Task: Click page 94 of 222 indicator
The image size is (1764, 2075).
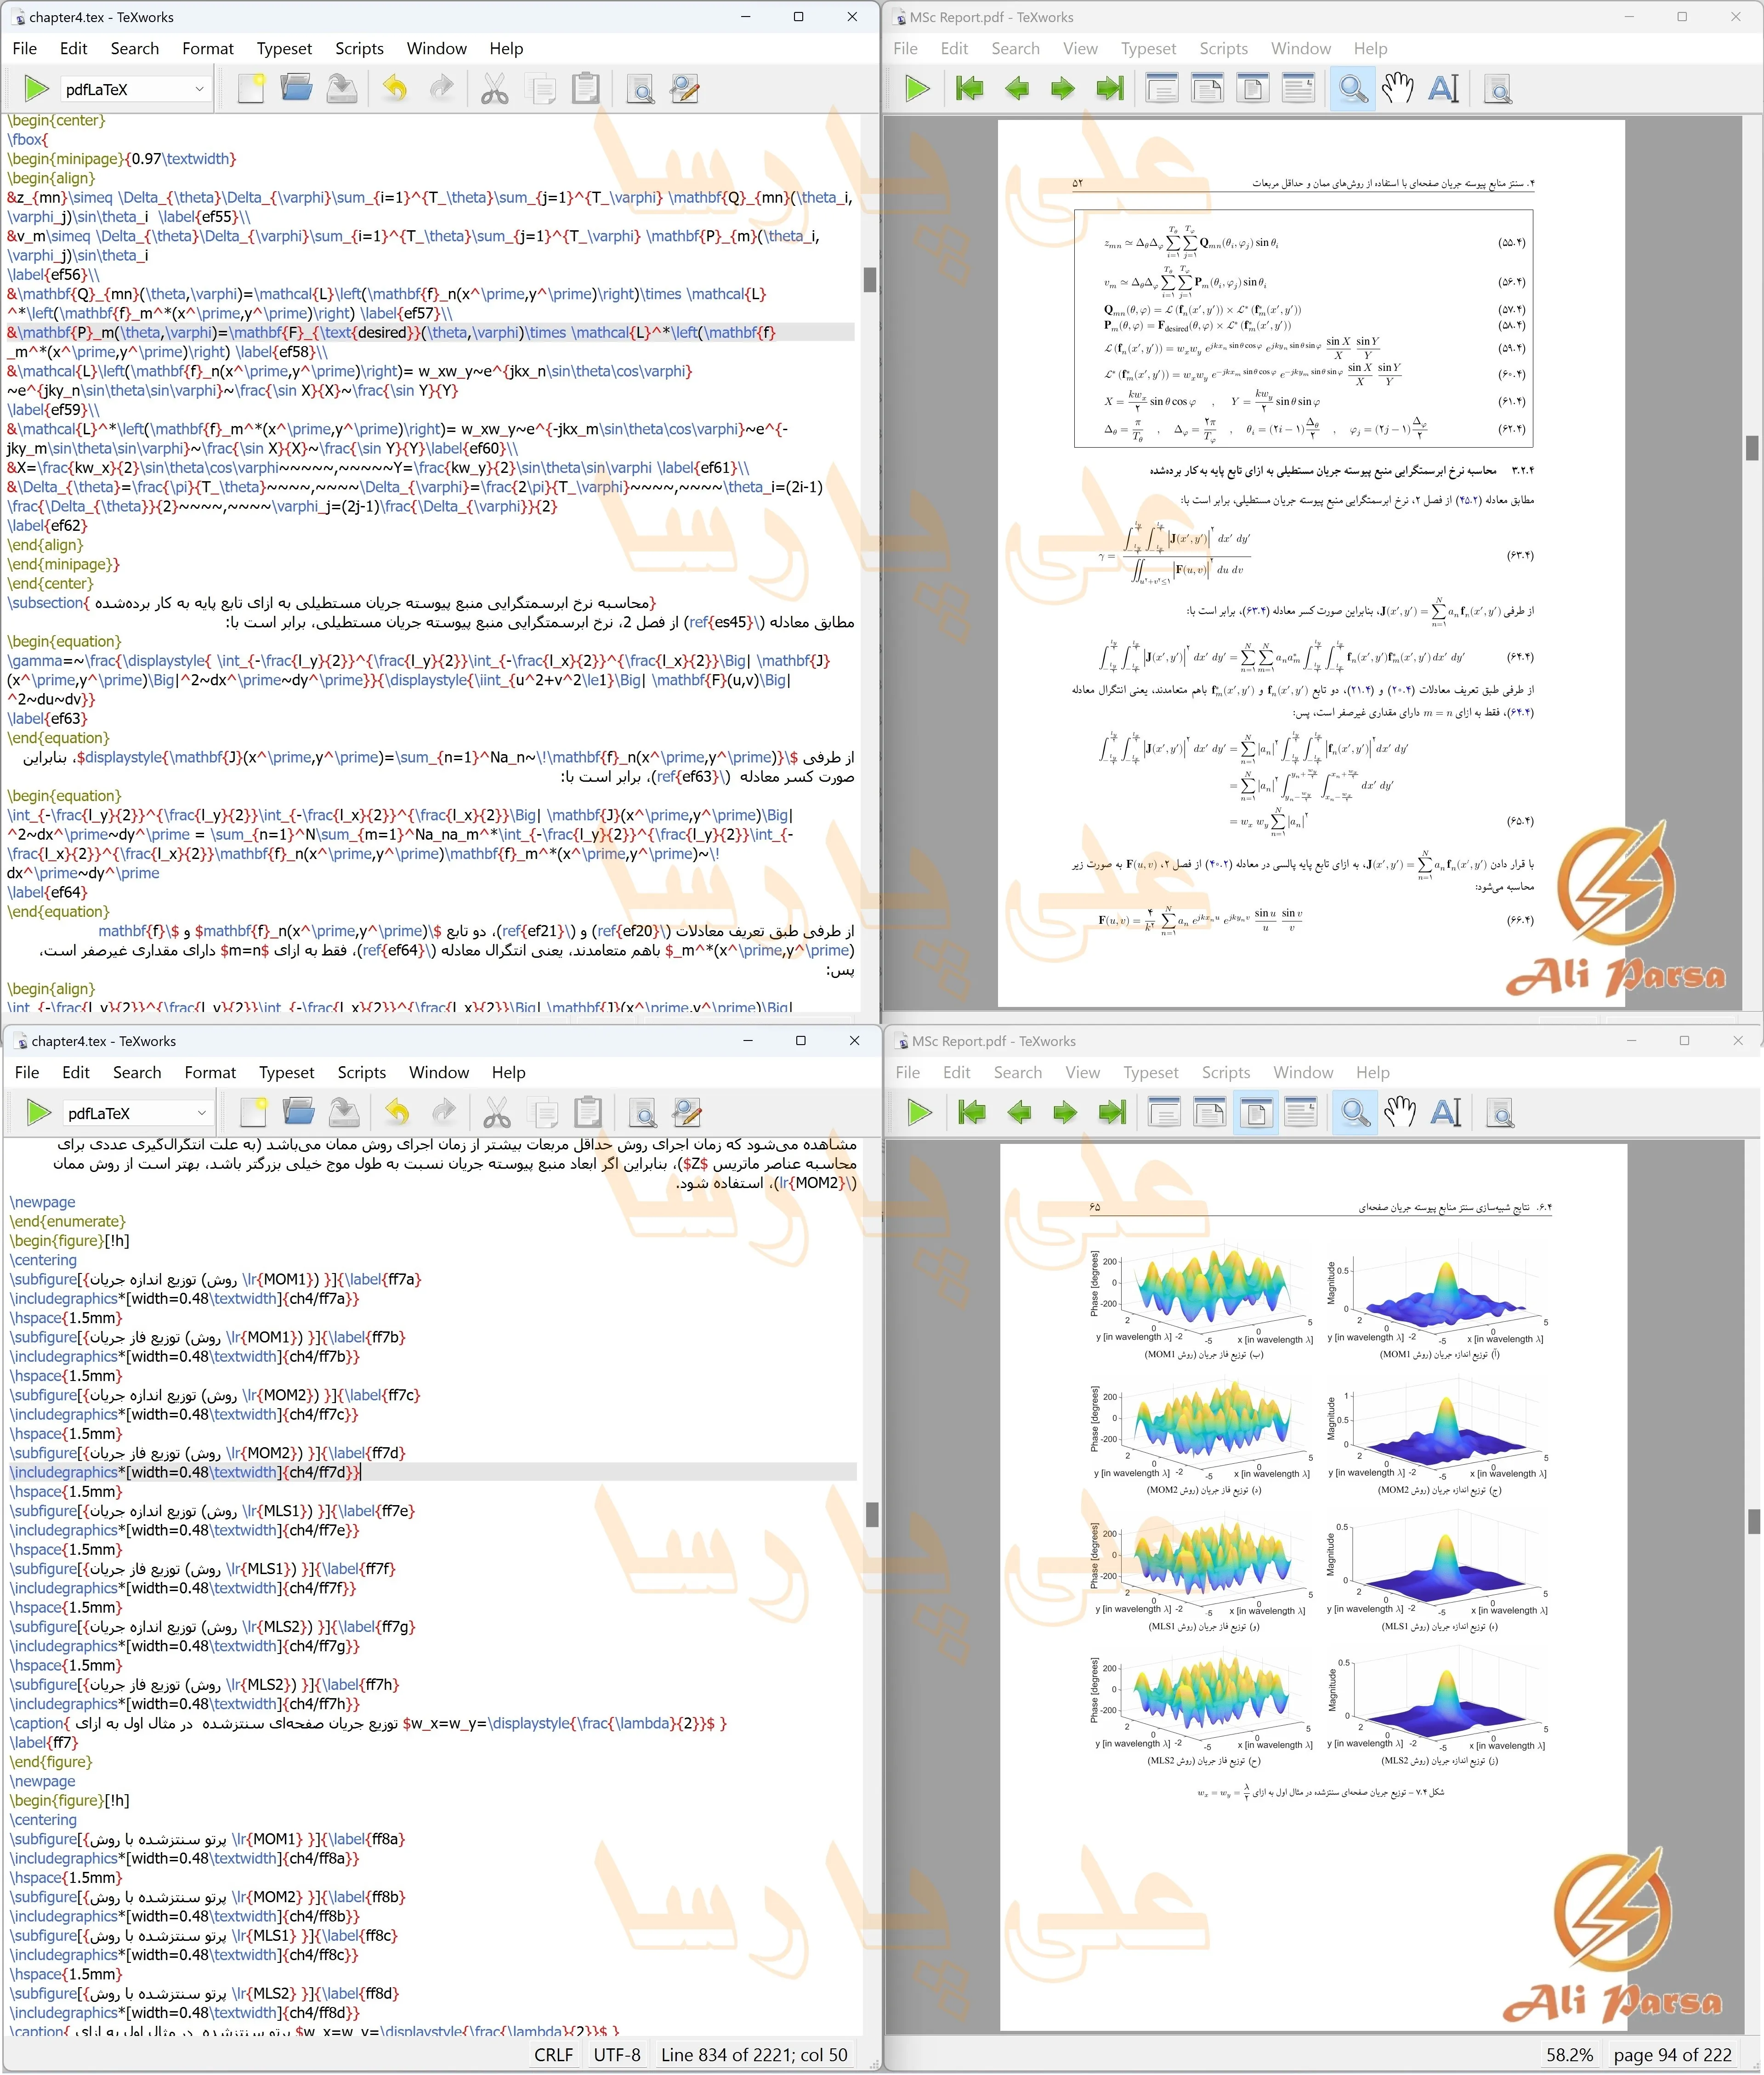Action: [x=1672, y=2054]
